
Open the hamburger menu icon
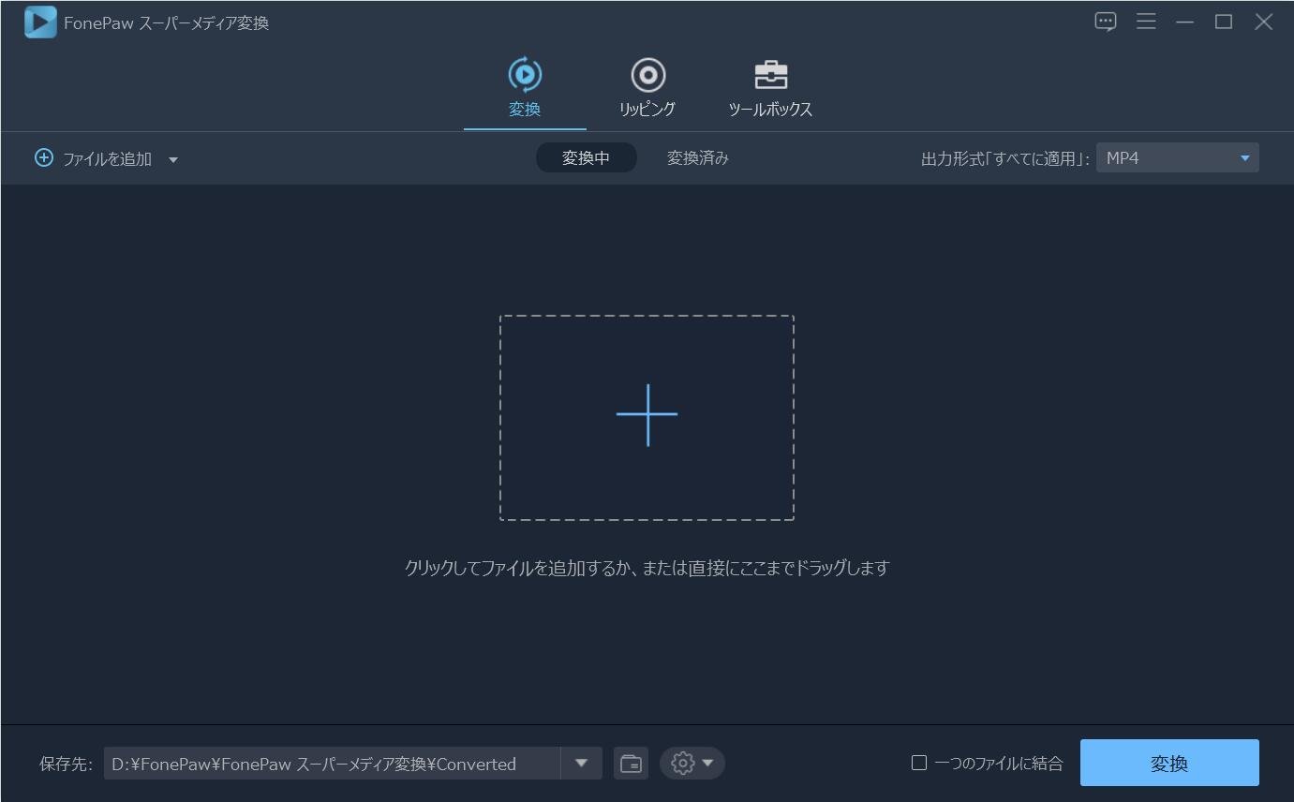point(1146,21)
